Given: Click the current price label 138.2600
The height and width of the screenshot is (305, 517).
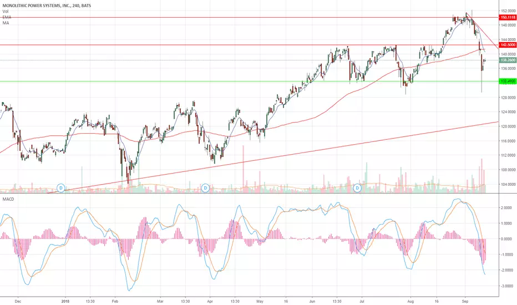Looking at the screenshot, I should click(508, 60).
